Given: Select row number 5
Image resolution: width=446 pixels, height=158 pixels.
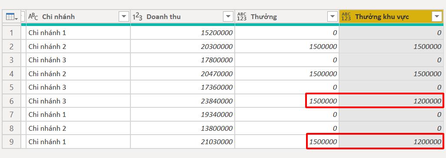Looking at the screenshot, I should [x=12, y=87].
